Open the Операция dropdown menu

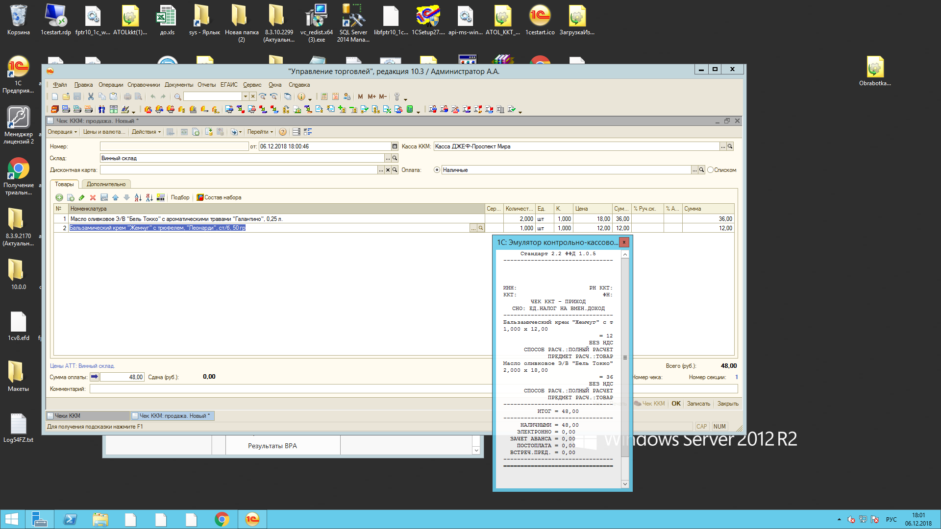point(62,132)
